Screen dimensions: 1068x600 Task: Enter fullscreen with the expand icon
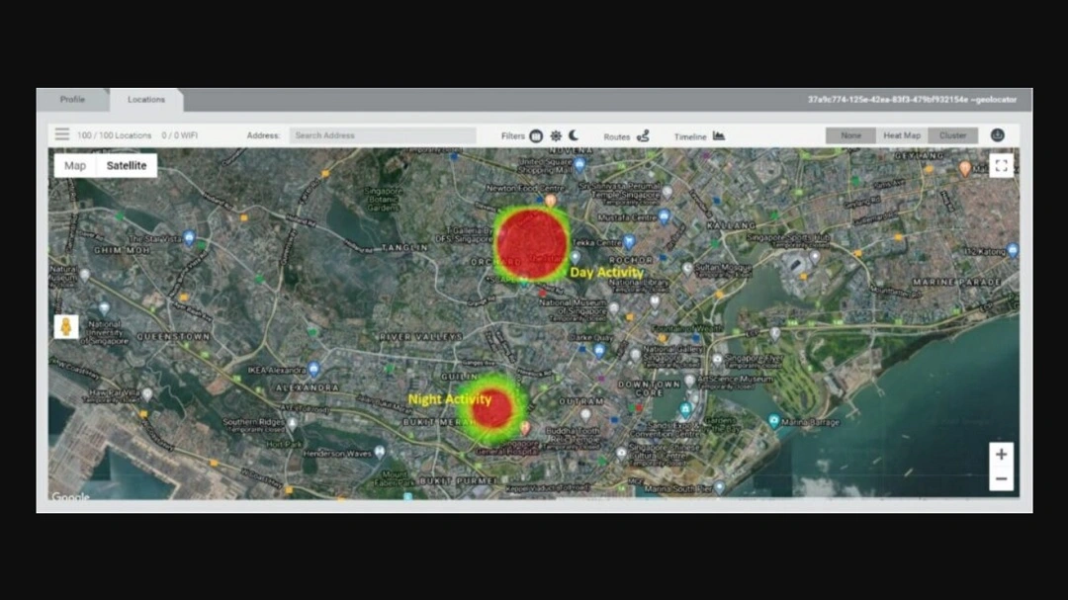(1002, 166)
